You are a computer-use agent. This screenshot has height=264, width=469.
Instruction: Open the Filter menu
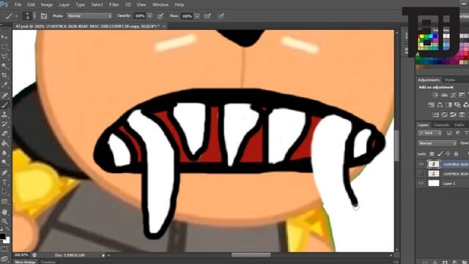[x=114, y=4]
